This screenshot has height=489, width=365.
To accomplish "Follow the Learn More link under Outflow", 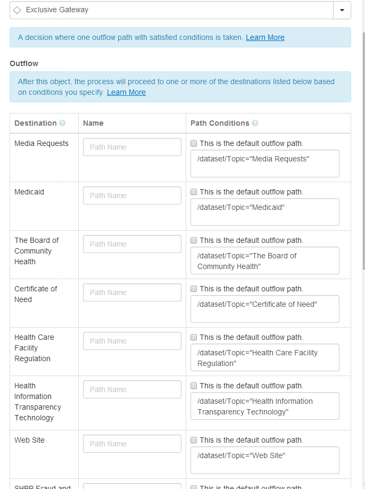I will tap(126, 92).
